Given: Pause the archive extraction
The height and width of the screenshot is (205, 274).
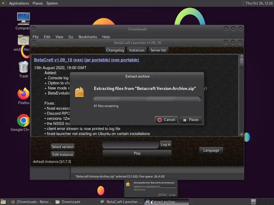Looking at the screenshot, I should click(191, 120).
